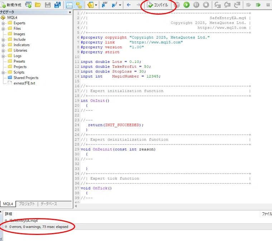Click the ファイル column header

click(267, 214)
